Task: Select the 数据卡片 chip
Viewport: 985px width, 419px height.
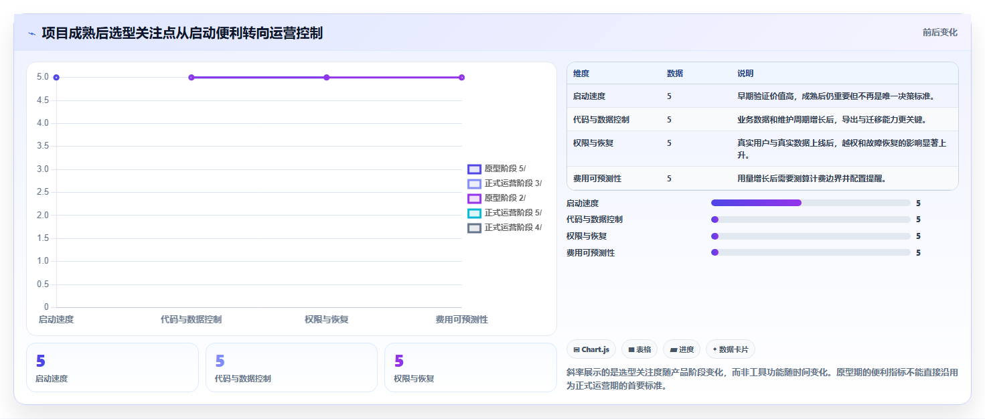Action: (731, 349)
